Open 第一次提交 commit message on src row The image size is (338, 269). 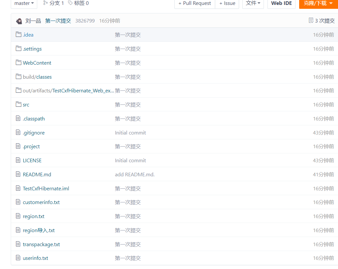pos(128,105)
